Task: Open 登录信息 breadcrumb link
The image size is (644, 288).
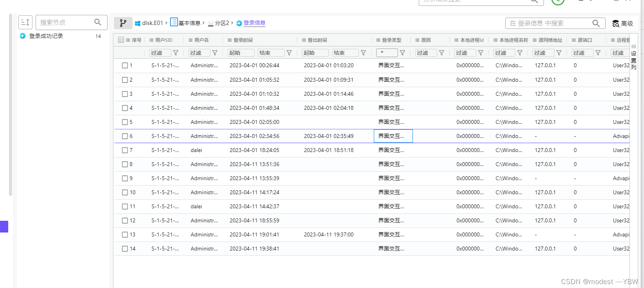Action: pyautogui.click(x=254, y=23)
